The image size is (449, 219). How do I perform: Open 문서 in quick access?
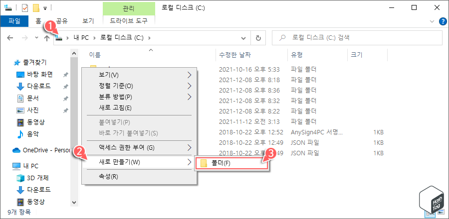click(x=32, y=98)
